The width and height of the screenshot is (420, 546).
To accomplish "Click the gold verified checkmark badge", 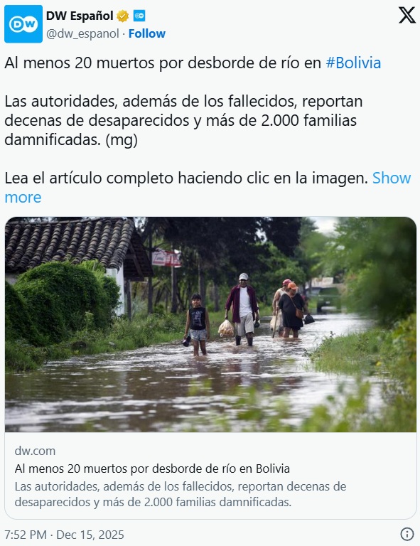I will tap(122, 16).
